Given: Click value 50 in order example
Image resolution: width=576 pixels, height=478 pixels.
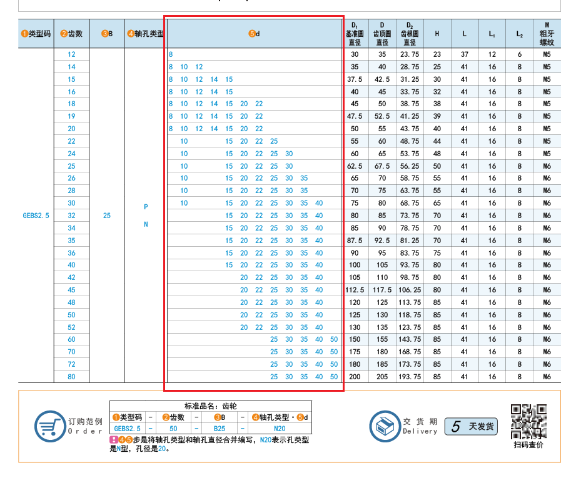Looking at the screenshot, I should coord(173,429).
